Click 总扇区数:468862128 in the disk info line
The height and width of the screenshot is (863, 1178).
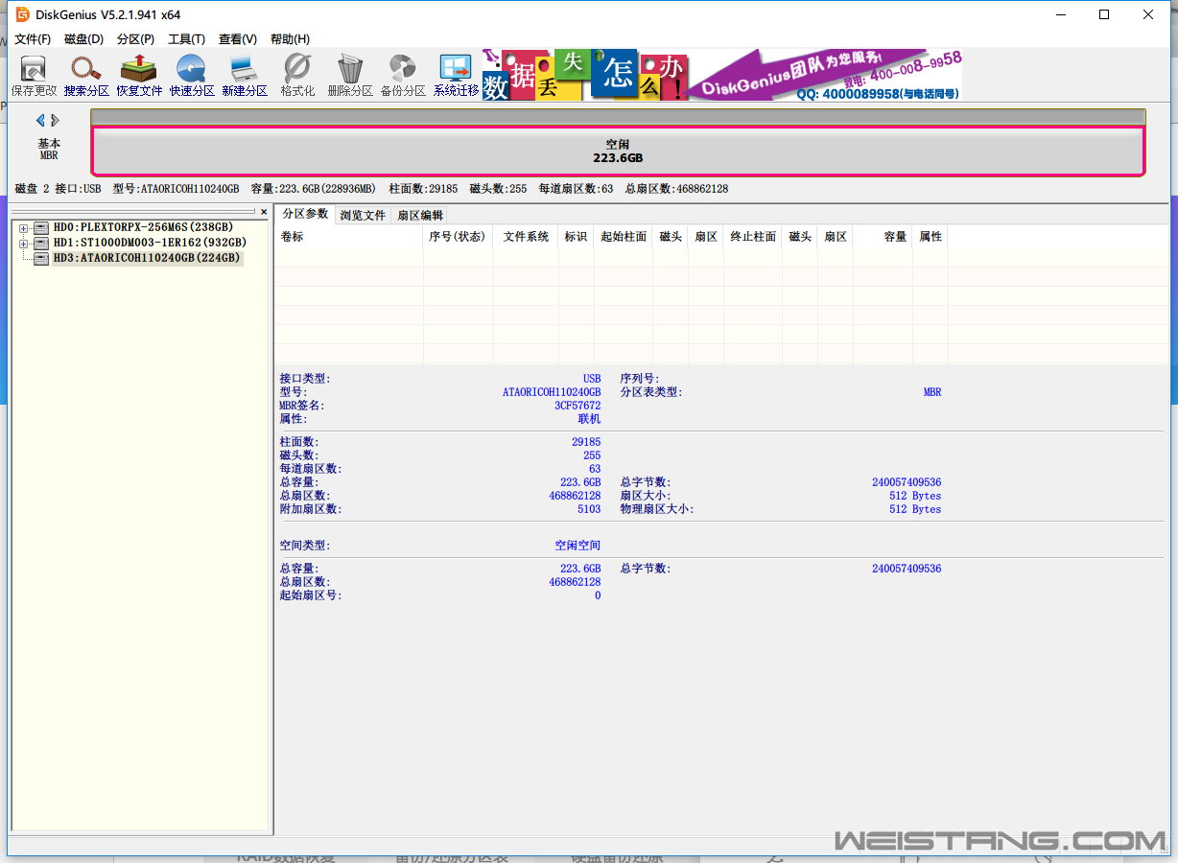676,189
